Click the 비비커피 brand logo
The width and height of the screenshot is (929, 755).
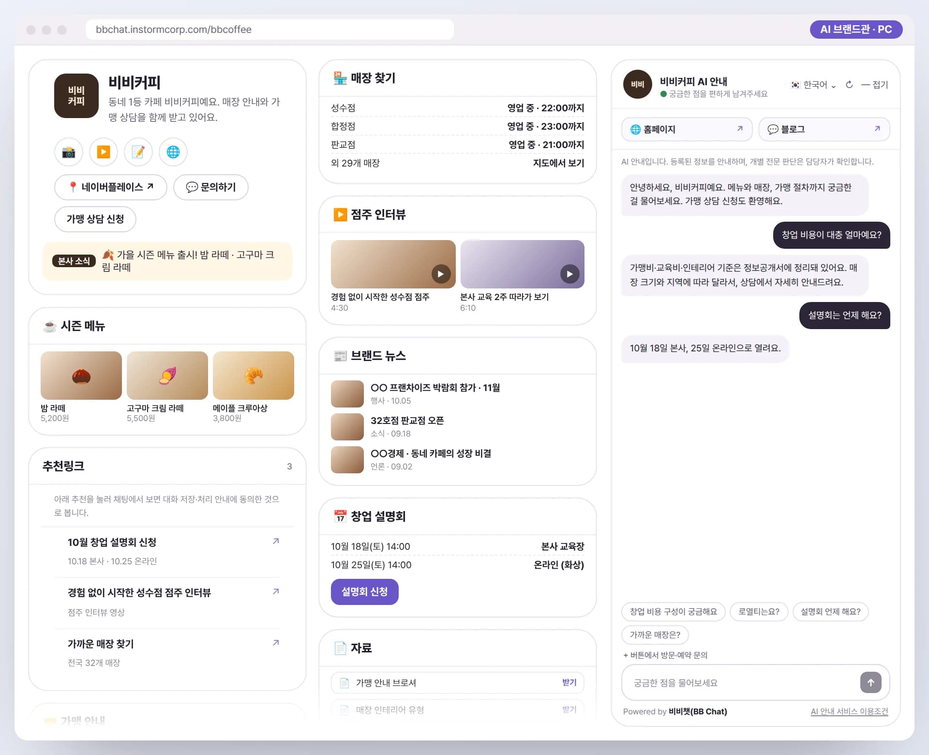pyautogui.click(x=76, y=96)
